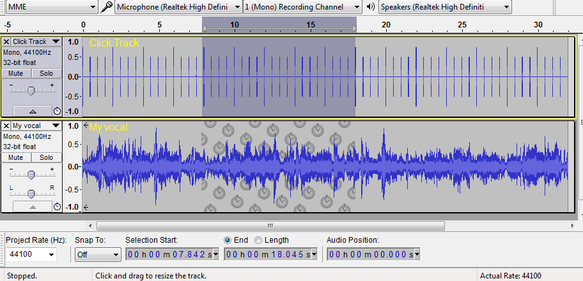Click the speaker playback device icon

tap(370, 6)
